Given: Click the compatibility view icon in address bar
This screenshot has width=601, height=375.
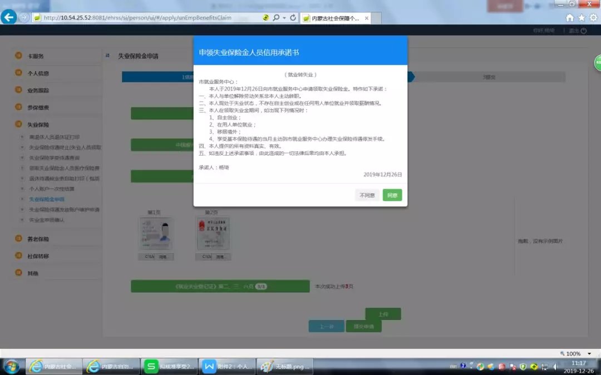Looking at the screenshot, I should 265,18.
